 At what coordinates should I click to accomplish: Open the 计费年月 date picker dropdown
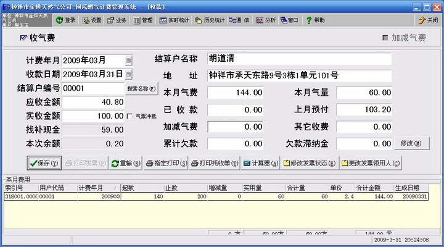[x=128, y=61]
